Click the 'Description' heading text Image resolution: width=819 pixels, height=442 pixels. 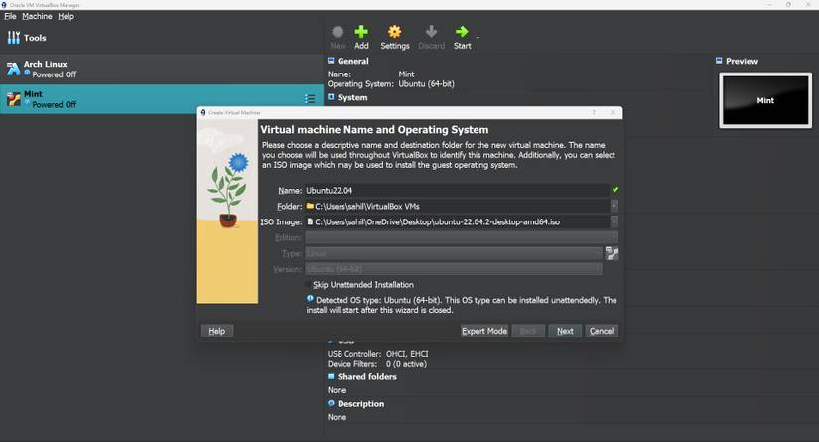coord(360,404)
